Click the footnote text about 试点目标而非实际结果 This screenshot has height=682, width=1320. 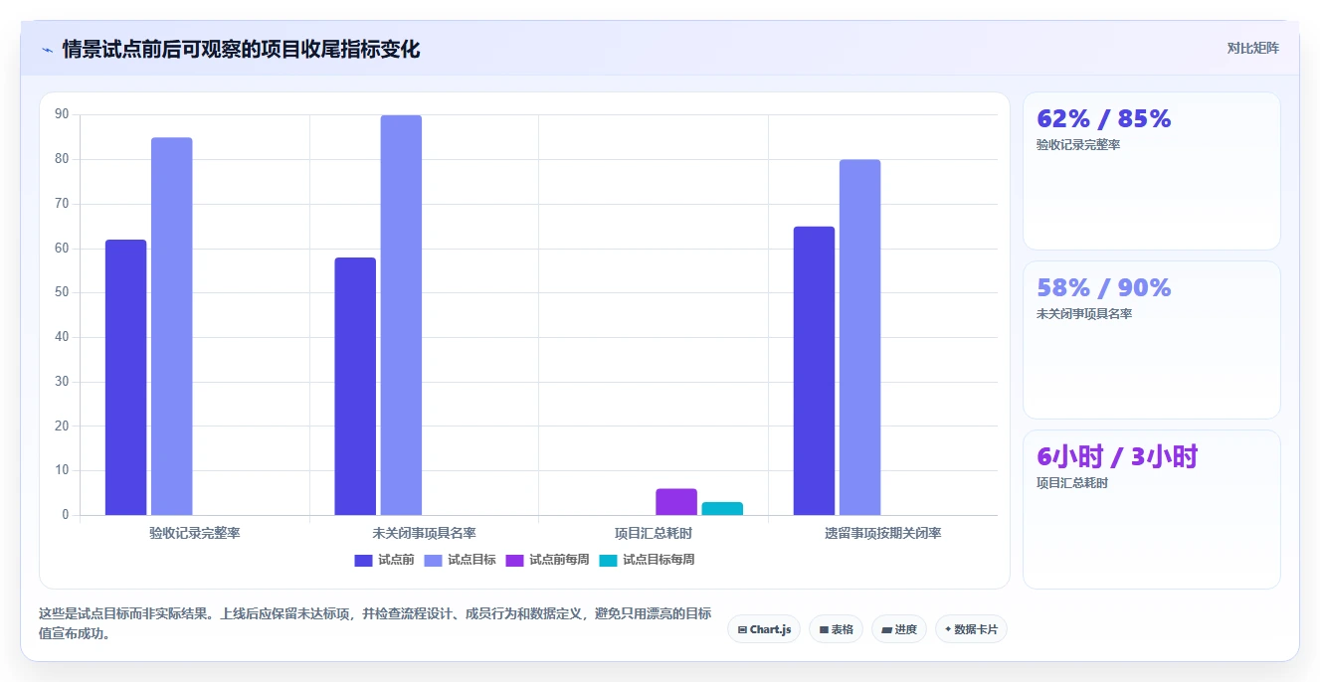click(x=375, y=623)
